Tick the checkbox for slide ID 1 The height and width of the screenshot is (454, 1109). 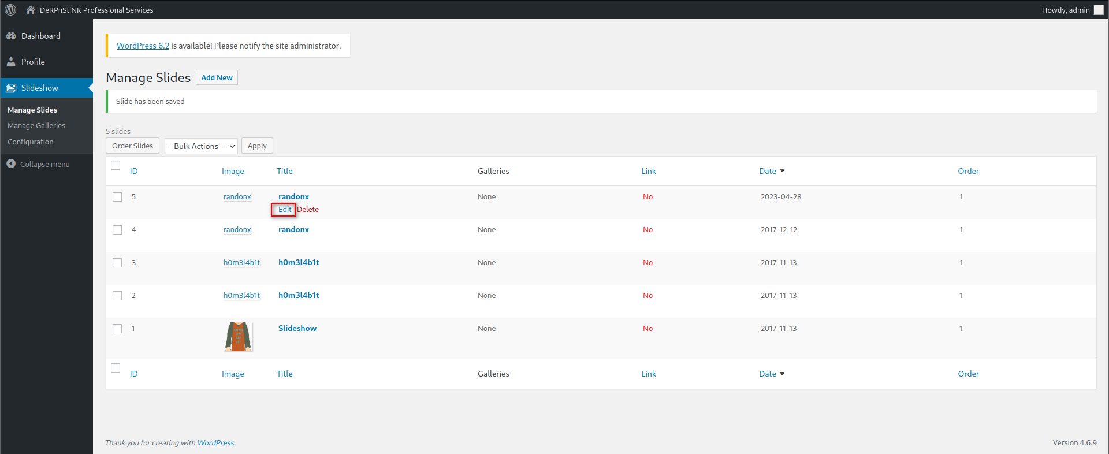click(117, 329)
